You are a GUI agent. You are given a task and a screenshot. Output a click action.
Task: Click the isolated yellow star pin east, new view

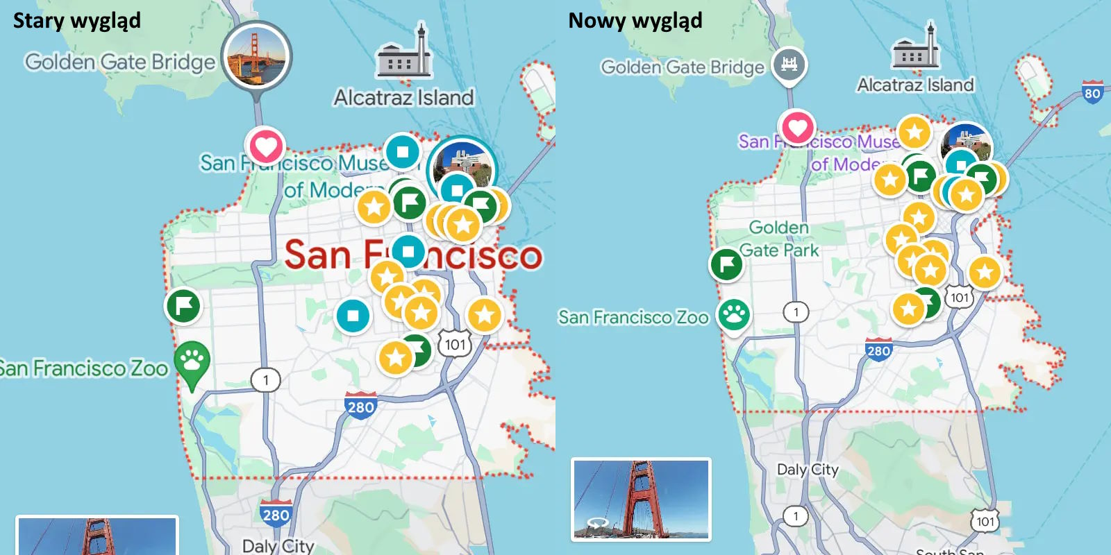pos(985,272)
